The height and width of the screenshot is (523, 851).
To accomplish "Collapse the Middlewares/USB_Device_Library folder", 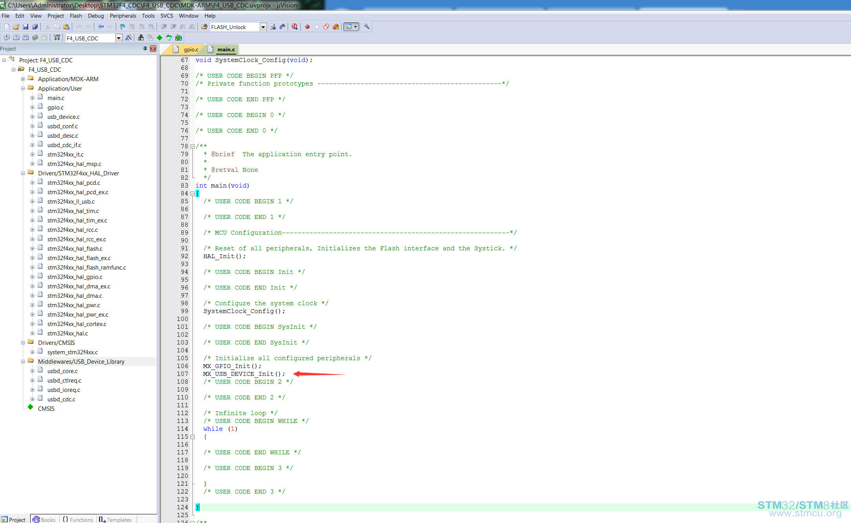I will (23, 362).
